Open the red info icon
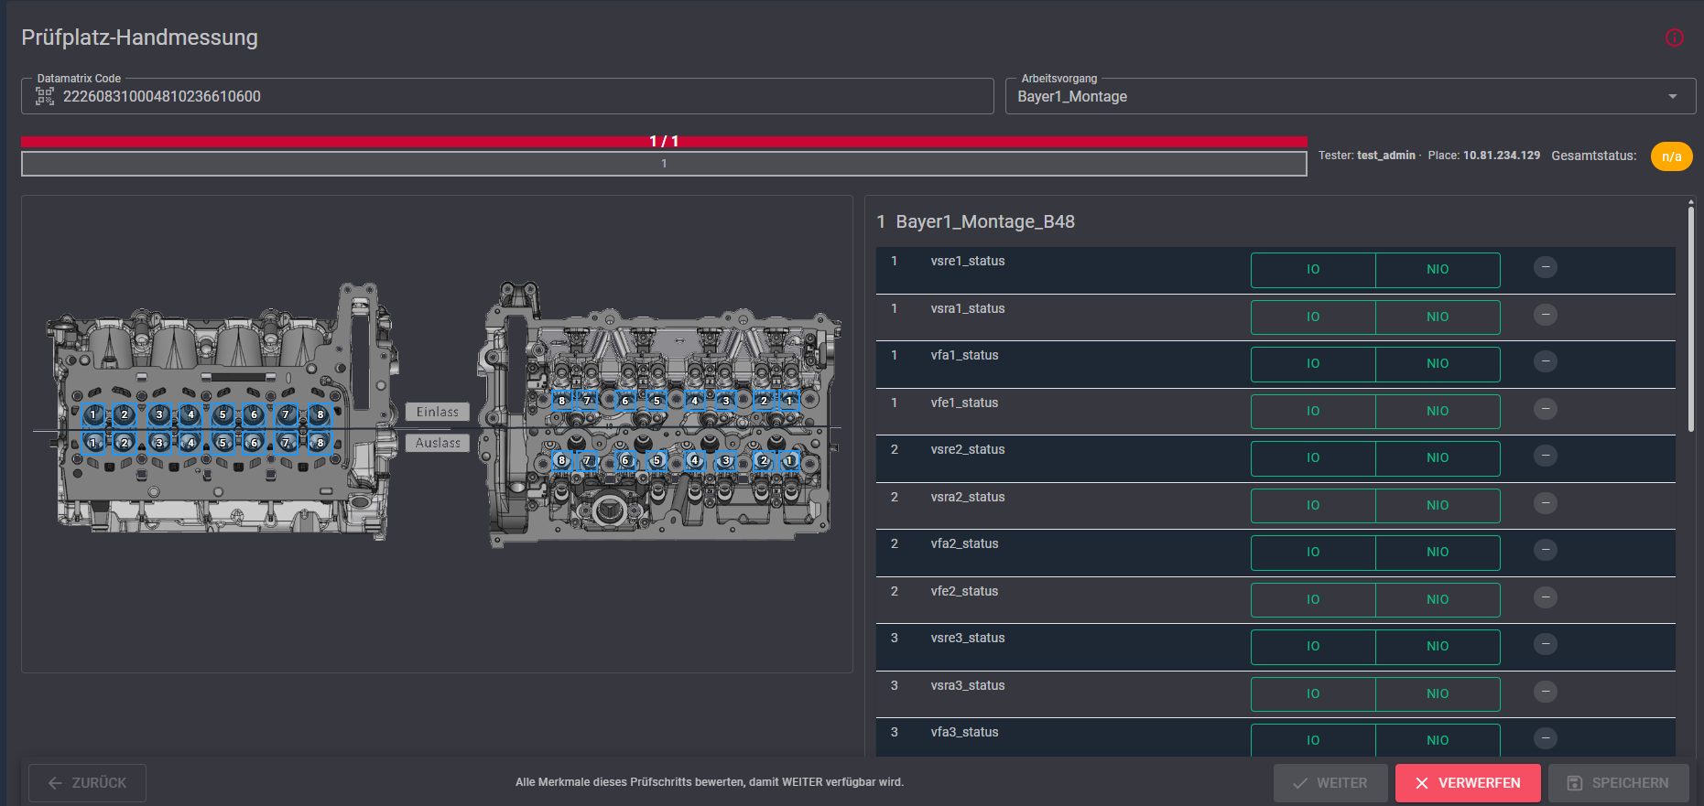This screenshot has width=1704, height=806. [1674, 38]
